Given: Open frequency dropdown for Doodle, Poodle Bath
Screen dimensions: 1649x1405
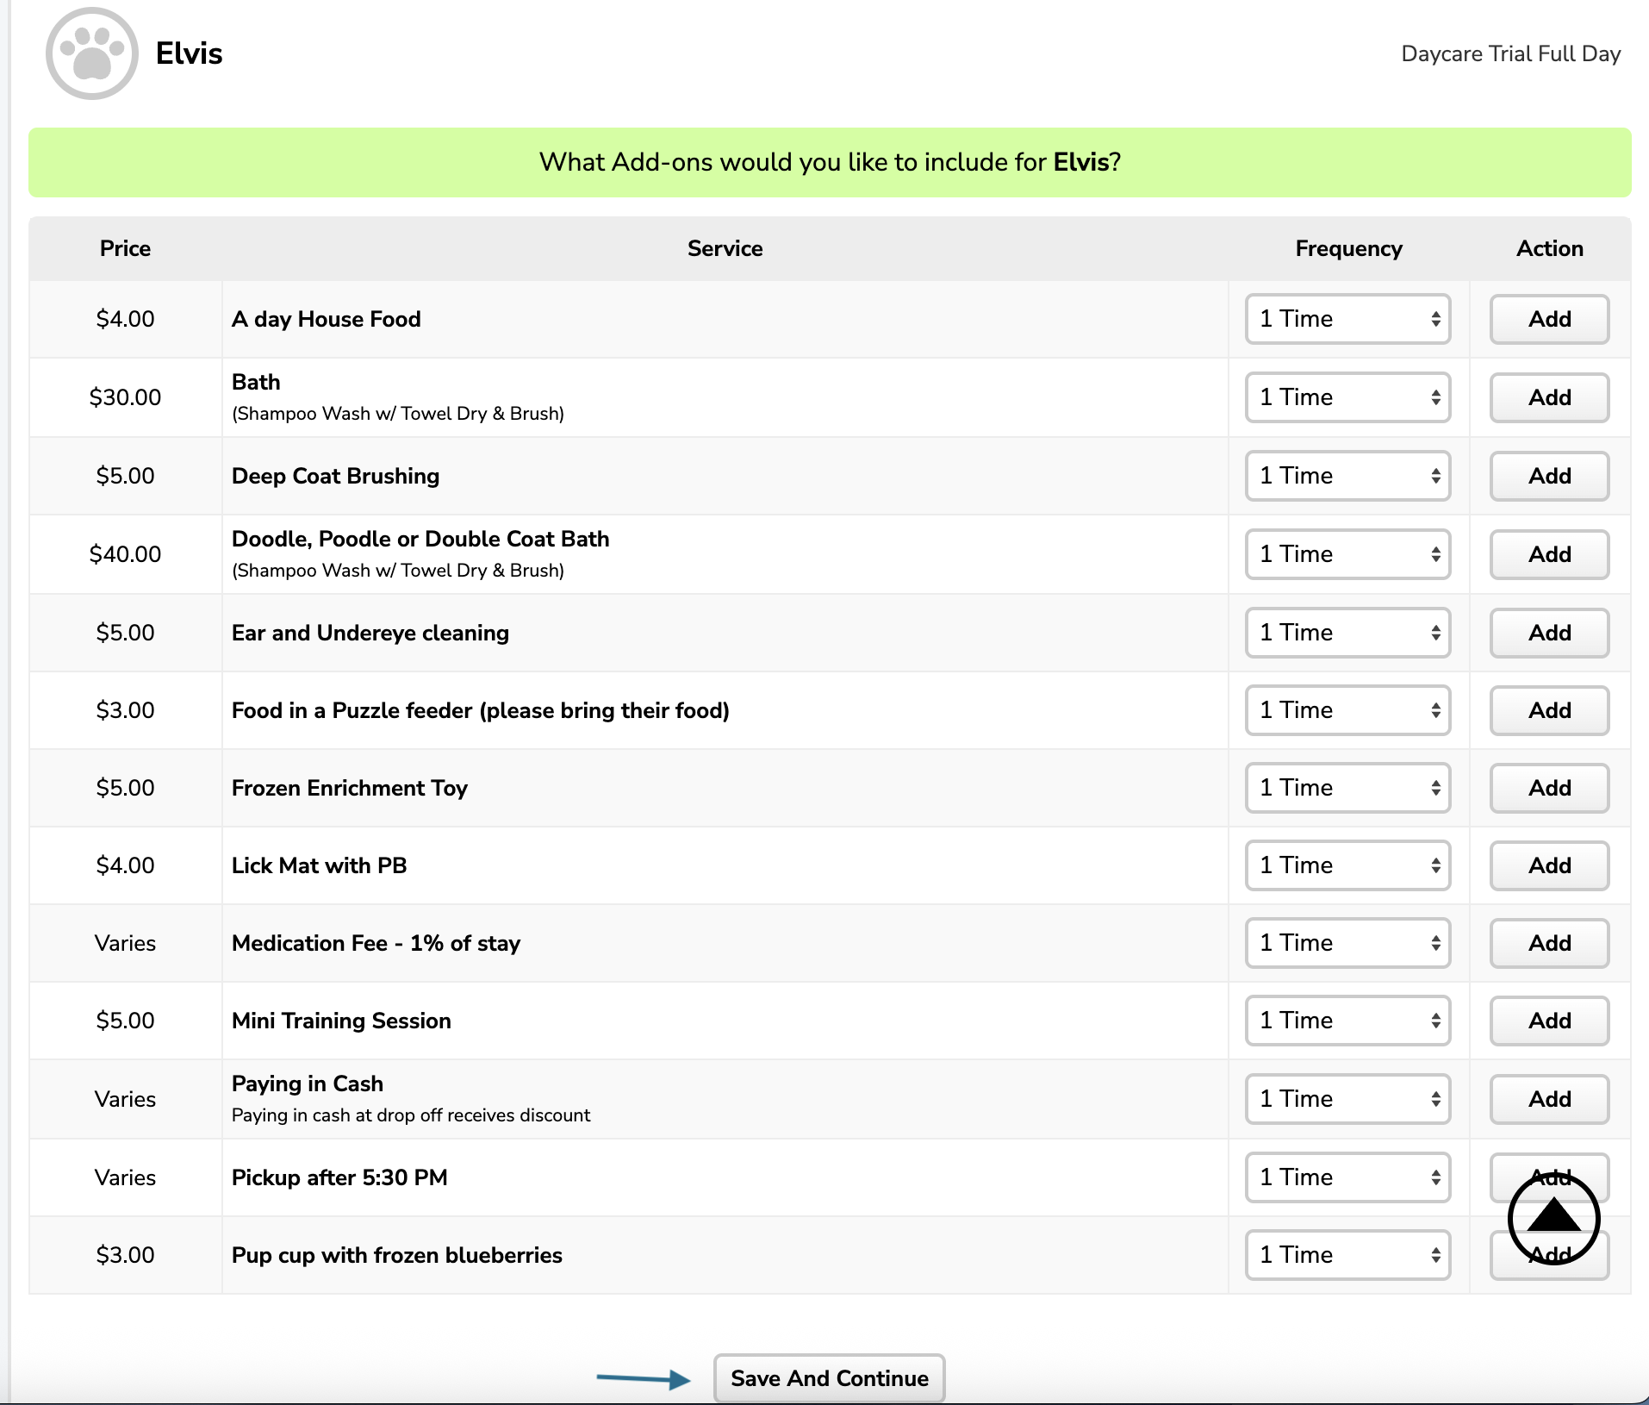Looking at the screenshot, I should point(1347,554).
